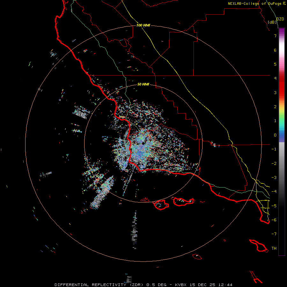Click the 2 value on the color scale
This screenshot has width=287, height=287.
pyautogui.click(x=275, y=107)
